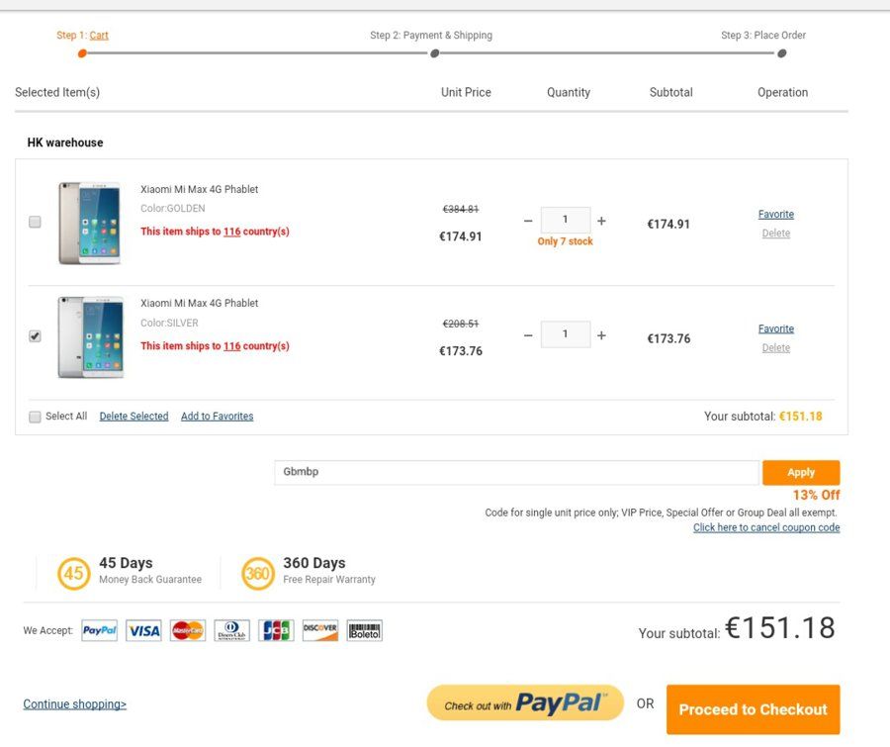The image size is (890, 747).
Task: Increase quantity of golden phablet
Action: click(601, 221)
